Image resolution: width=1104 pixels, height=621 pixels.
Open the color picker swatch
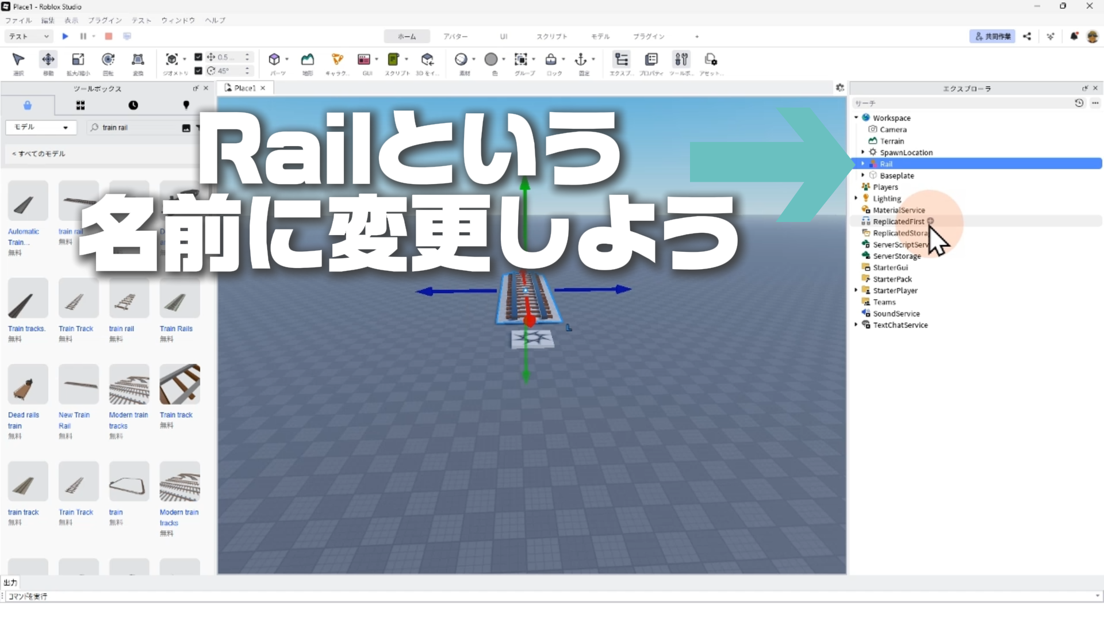coord(491,60)
